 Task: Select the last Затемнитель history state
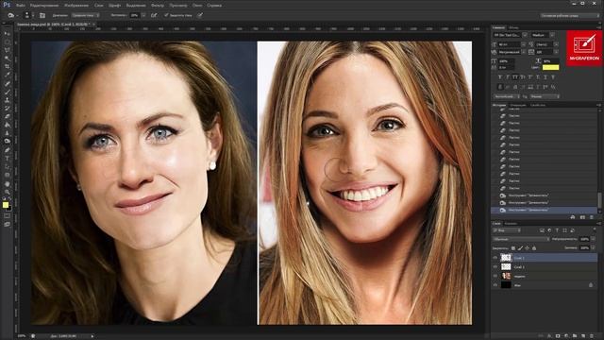pyautogui.click(x=545, y=210)
